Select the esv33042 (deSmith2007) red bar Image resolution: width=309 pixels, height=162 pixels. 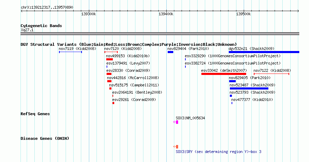click(224, 74)
